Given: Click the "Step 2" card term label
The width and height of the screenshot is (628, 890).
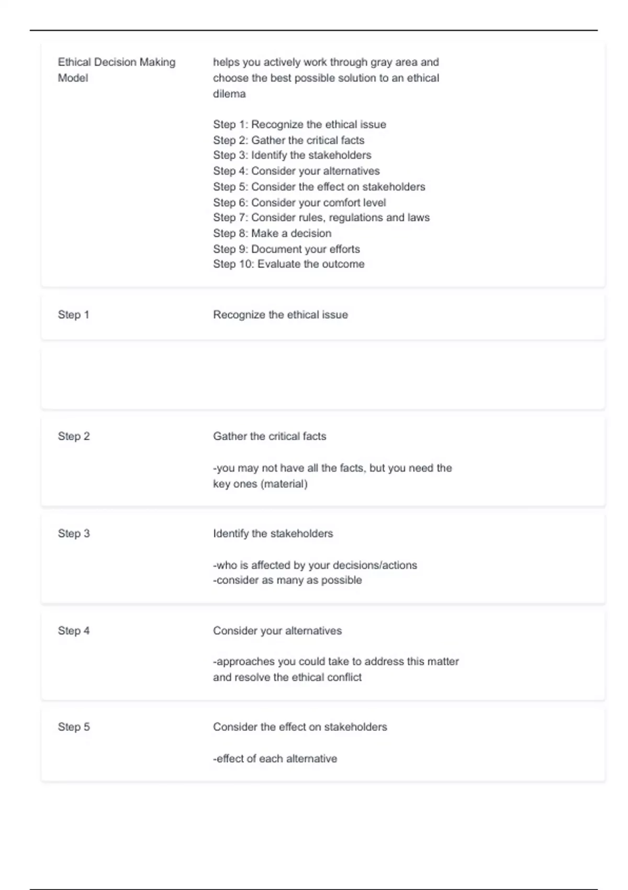Looking at the screenshot, I should (x=74, y=436).
